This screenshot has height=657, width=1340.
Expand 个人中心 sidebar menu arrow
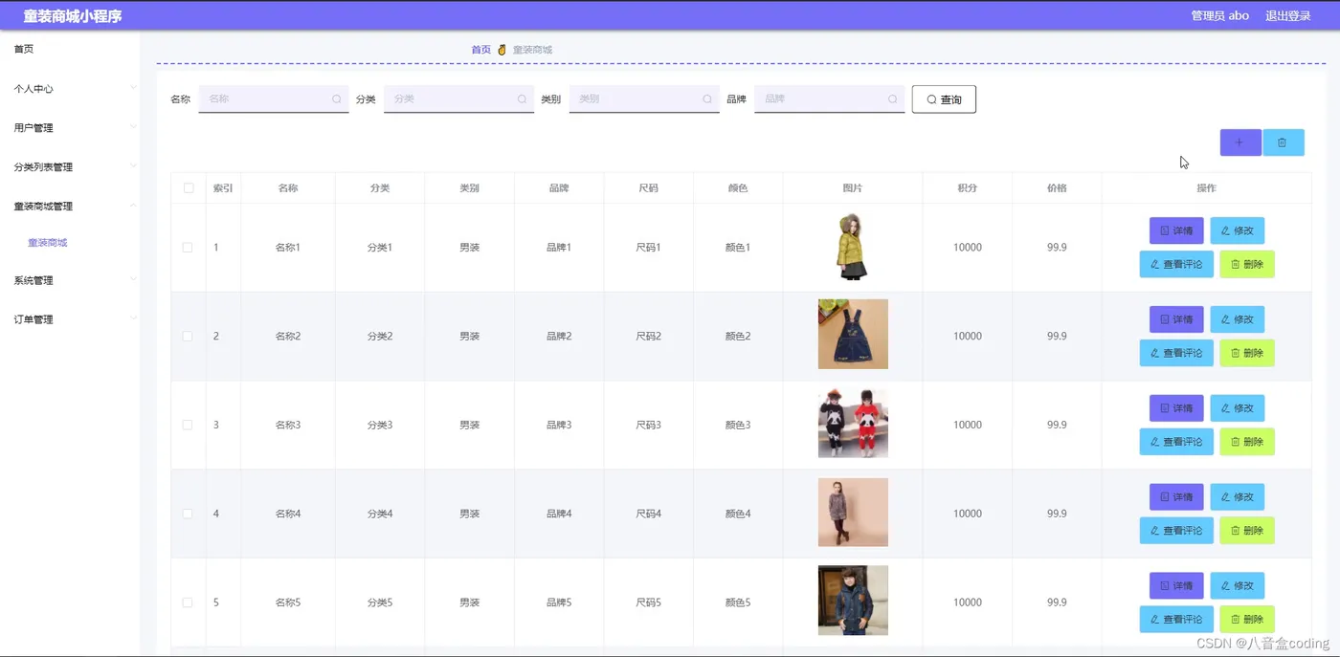click(x=133, y=88)
